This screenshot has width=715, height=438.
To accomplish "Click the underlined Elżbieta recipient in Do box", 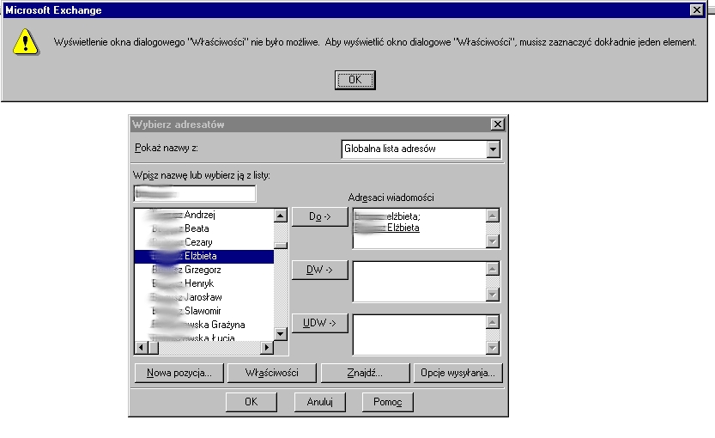I will [x=387, y=228].
